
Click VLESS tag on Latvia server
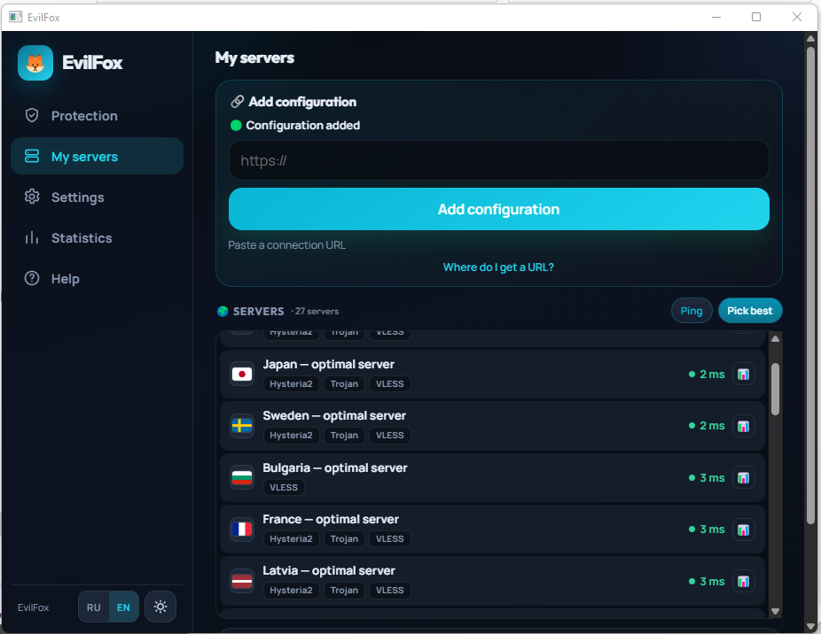390,590
